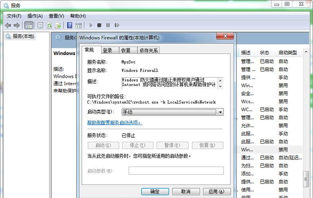Switch to the 登录 tab
This screenshot has width=313, height=198.
tap(110, 51)
